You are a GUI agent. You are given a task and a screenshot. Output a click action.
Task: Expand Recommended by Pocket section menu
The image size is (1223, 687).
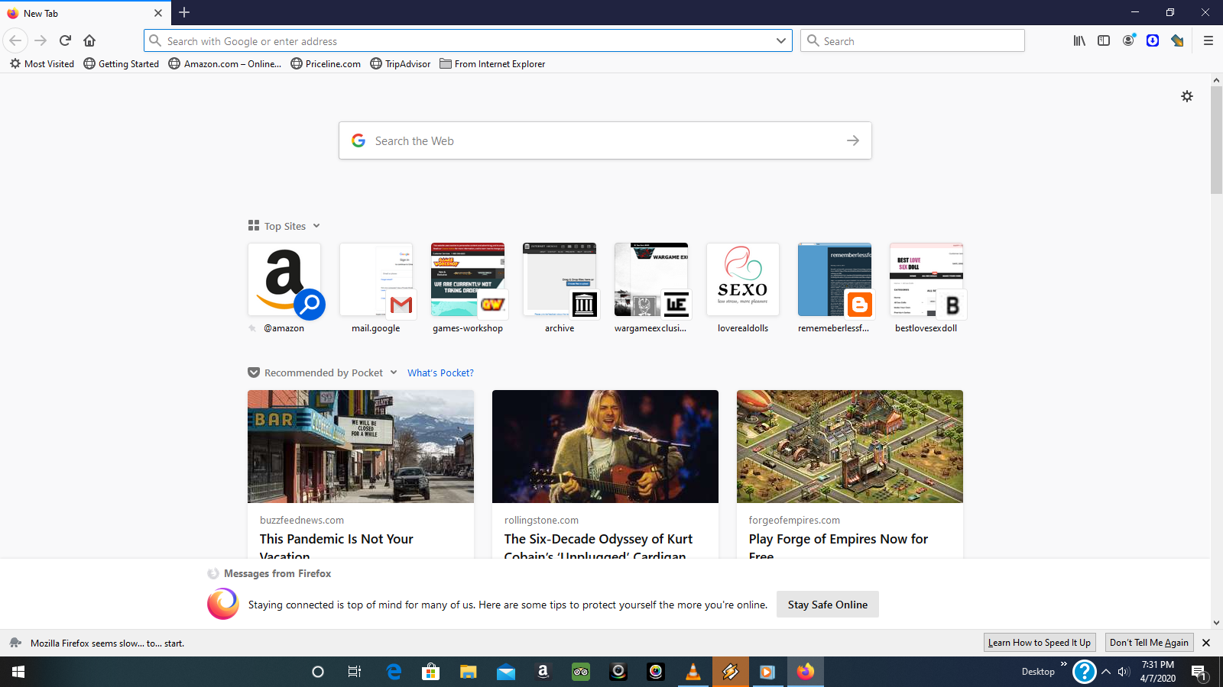click(x=394, y=373)
